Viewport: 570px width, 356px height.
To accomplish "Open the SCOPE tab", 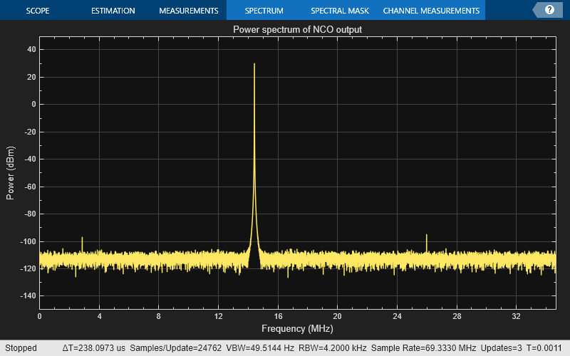I will pos(38,11).
